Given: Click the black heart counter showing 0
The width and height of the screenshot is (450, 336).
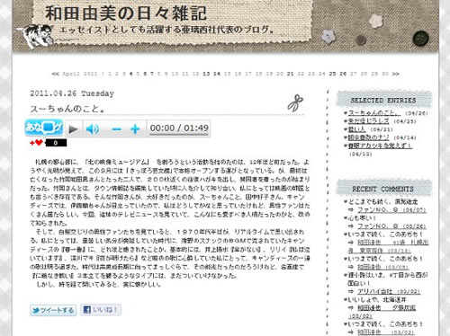Looking at the screenshot, I should point(56,143).
